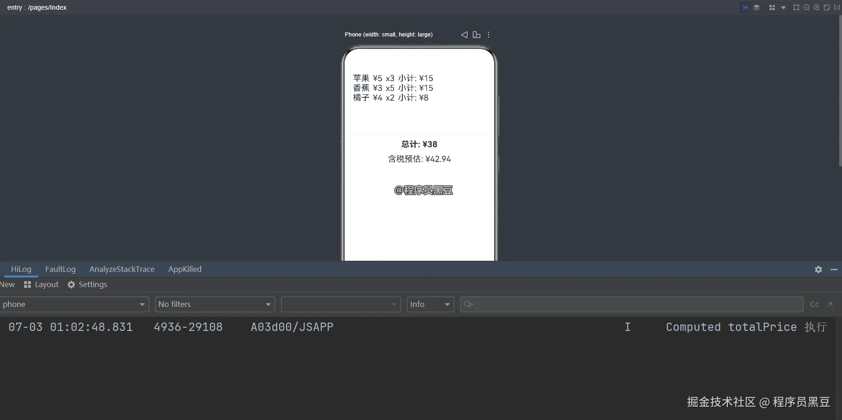
Task: Open the empty process dropdown
Action: click(341, 304)
